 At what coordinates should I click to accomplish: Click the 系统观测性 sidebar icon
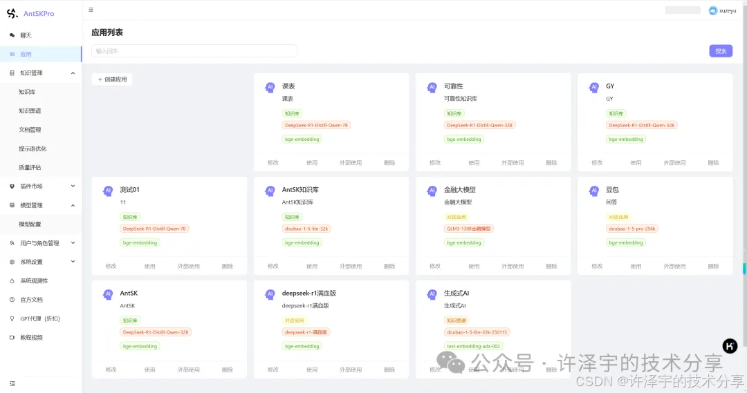pos(12,280)
